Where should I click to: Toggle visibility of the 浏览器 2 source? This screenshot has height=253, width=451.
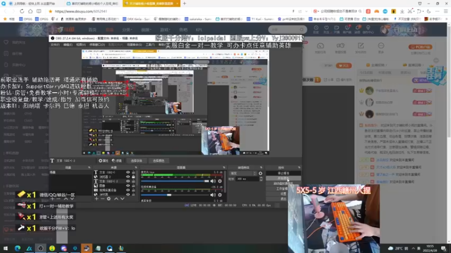pos(128,177)
